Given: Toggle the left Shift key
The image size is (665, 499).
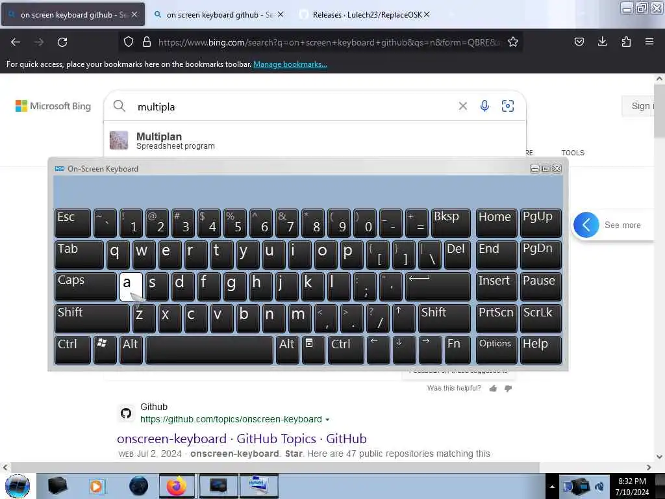Looking at the screenshot, I should click(x=92, y=318).
